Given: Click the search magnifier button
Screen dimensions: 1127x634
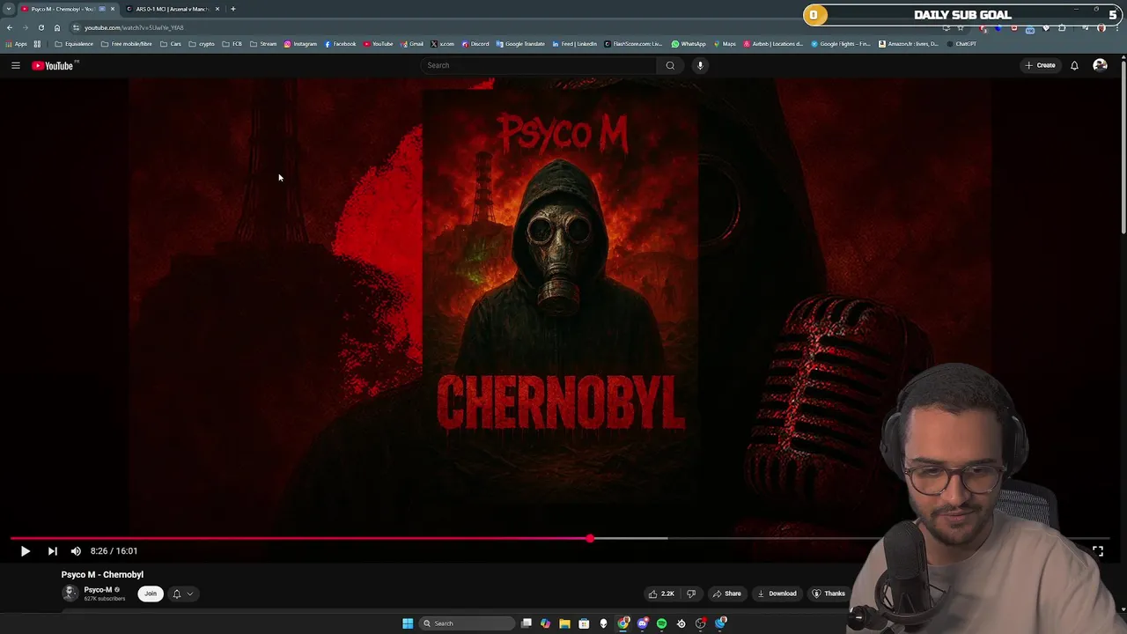Looking at the screenshot, I should 670,65.
